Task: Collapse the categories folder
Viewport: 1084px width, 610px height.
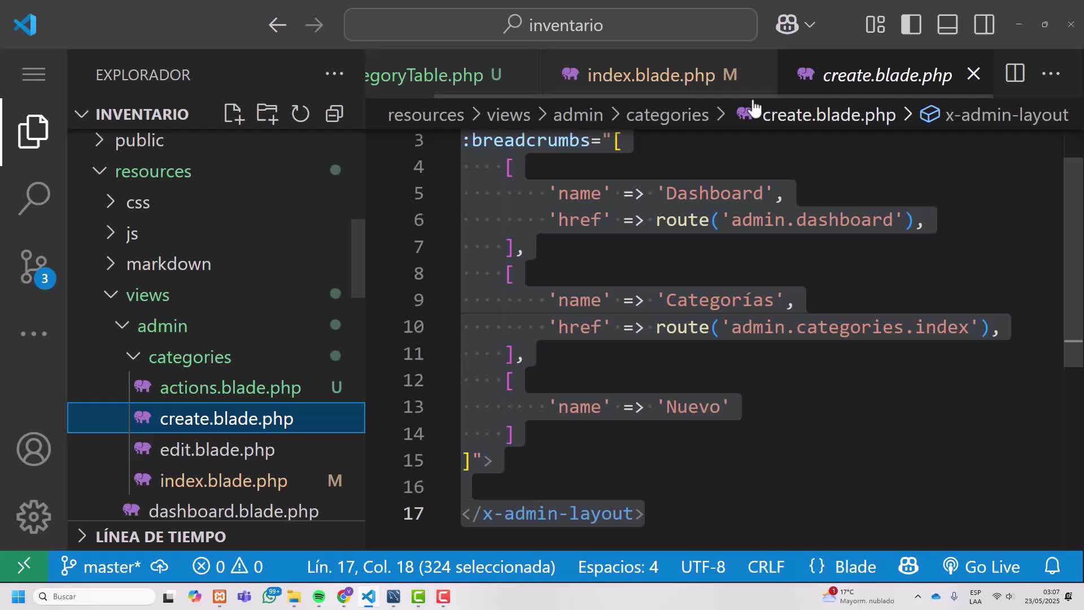Action: point(190,357)
